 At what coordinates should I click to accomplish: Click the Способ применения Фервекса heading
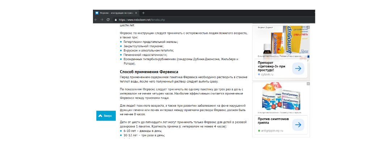(x=149, y=72)
